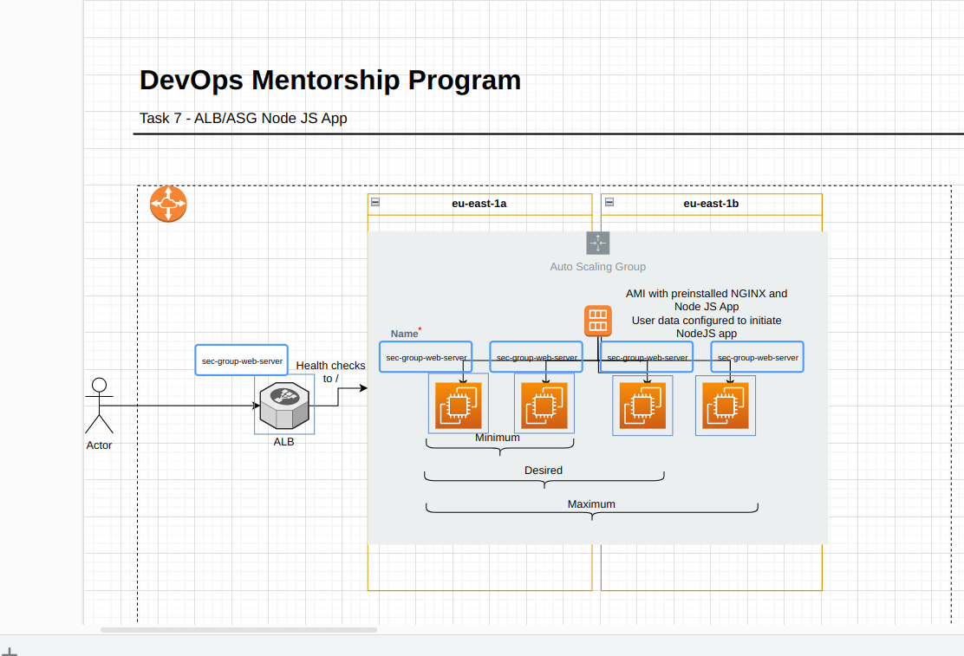Select the sec-group-web-server box above ALB

click(x=242, y=360)
